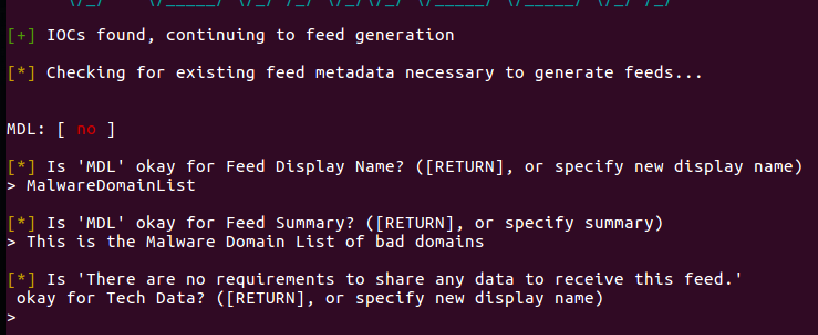This screenshot has height=335, width=818.
Task: Click the empty prompt on the last line
Action: (x=12, y=318)
